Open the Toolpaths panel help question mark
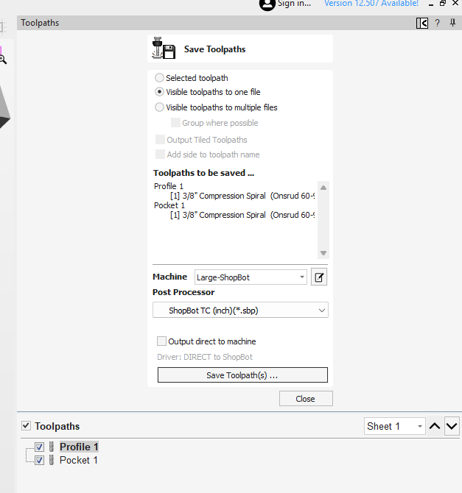The width and height of the screenshot is (462, 493). coord(437,23)
